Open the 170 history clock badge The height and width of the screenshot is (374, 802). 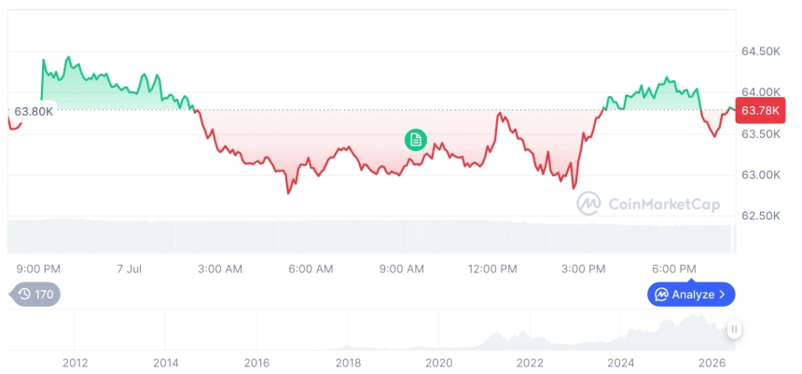35,294
